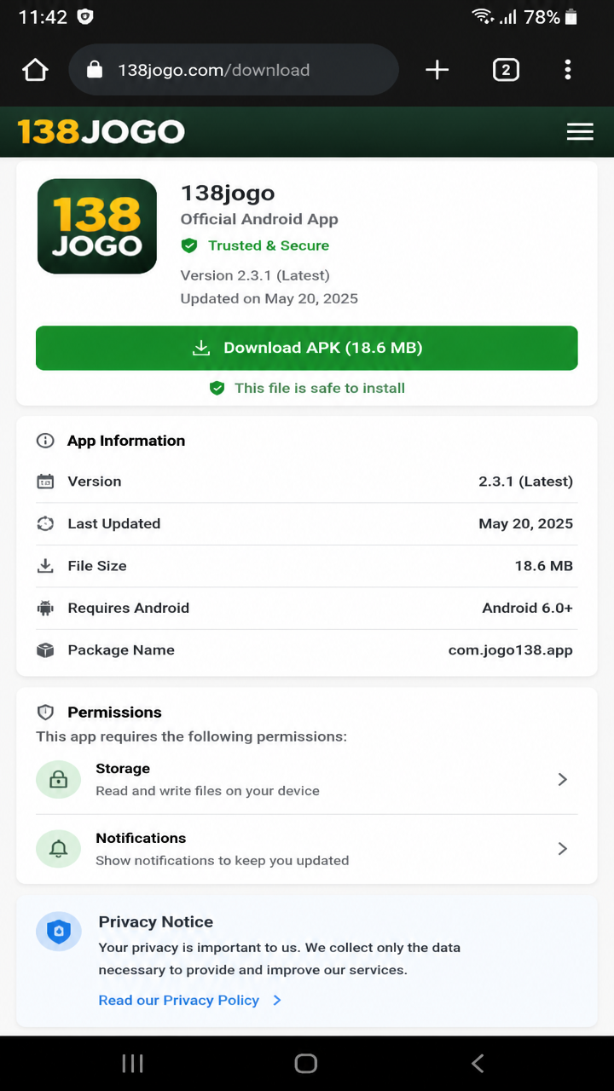Select the 'Official Android App' subtitle
This screenshot has height=1091, width=614.
[x=259, y=219]
